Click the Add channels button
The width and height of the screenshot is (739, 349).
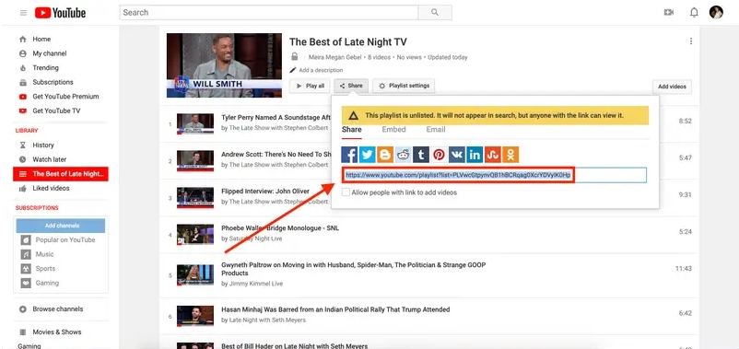(61, 226)
